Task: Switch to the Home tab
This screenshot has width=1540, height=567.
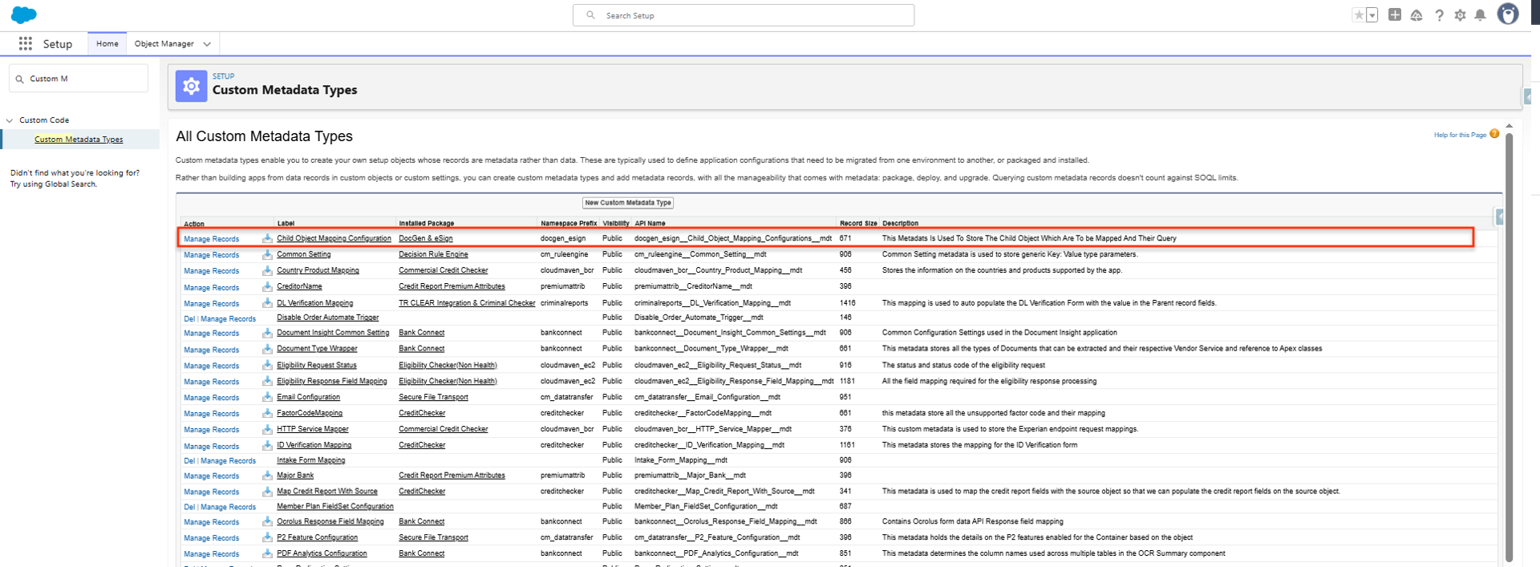Action: tap(107, 43)
